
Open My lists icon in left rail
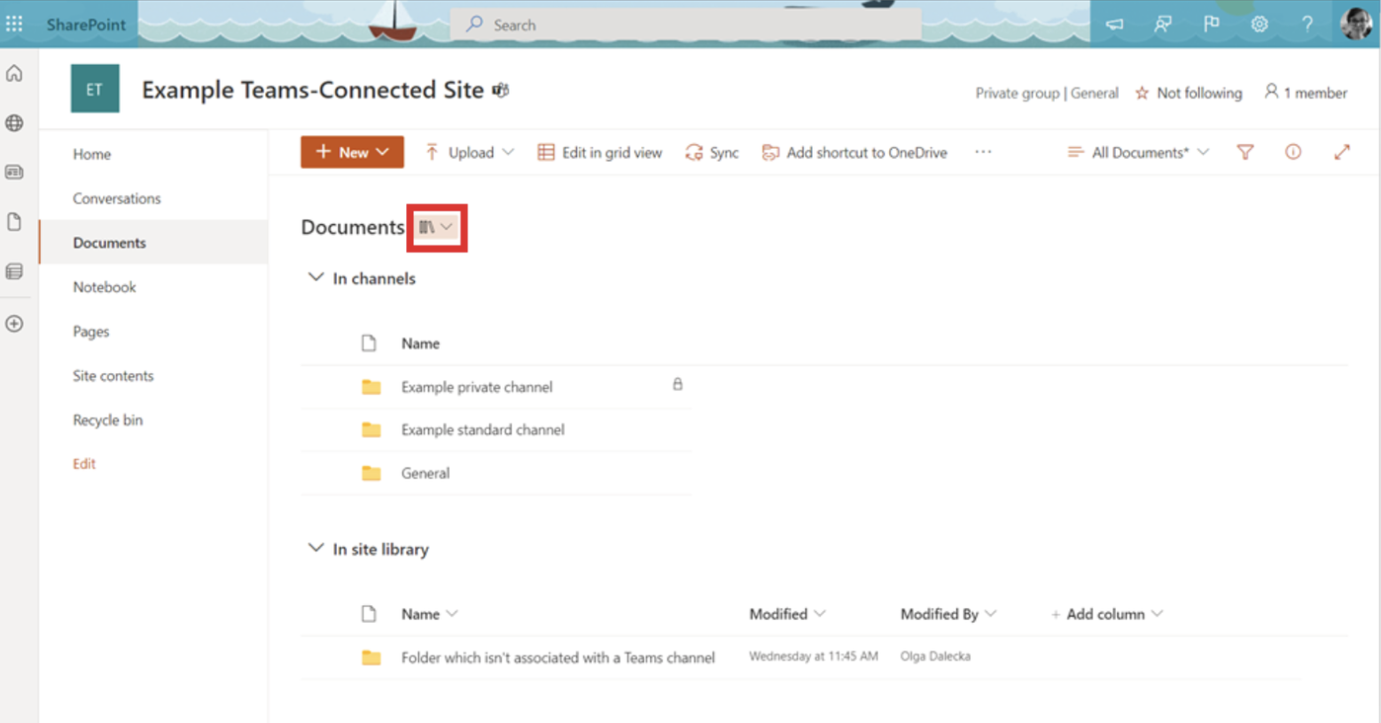[14, 271]
